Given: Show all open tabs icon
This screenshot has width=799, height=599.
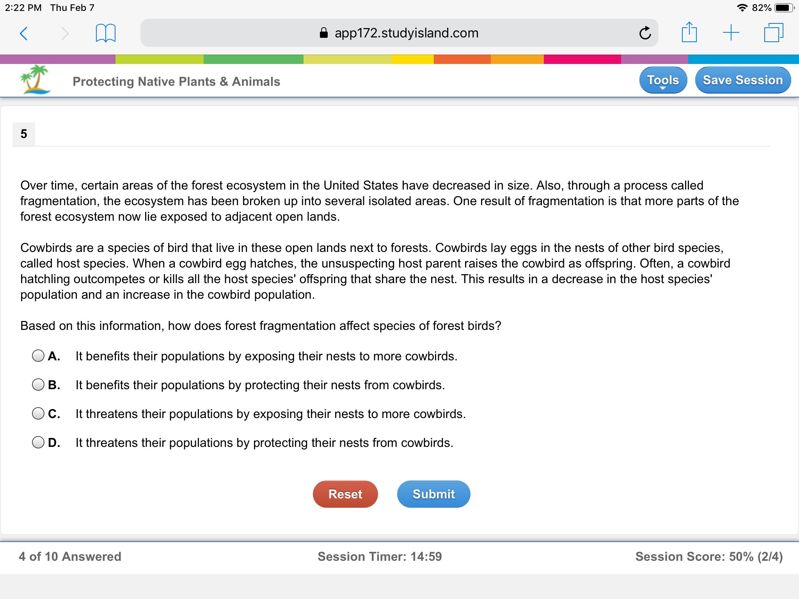Looking at the screenshot, I should tap(773, 33).
